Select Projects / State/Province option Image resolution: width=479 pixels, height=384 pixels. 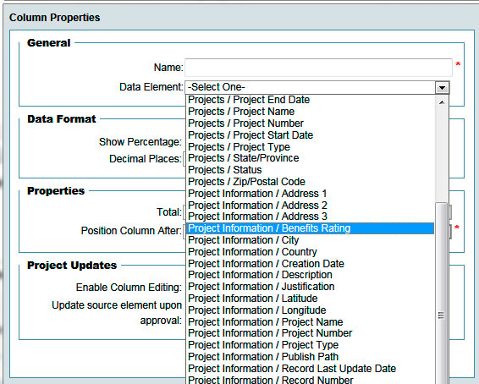310,158
